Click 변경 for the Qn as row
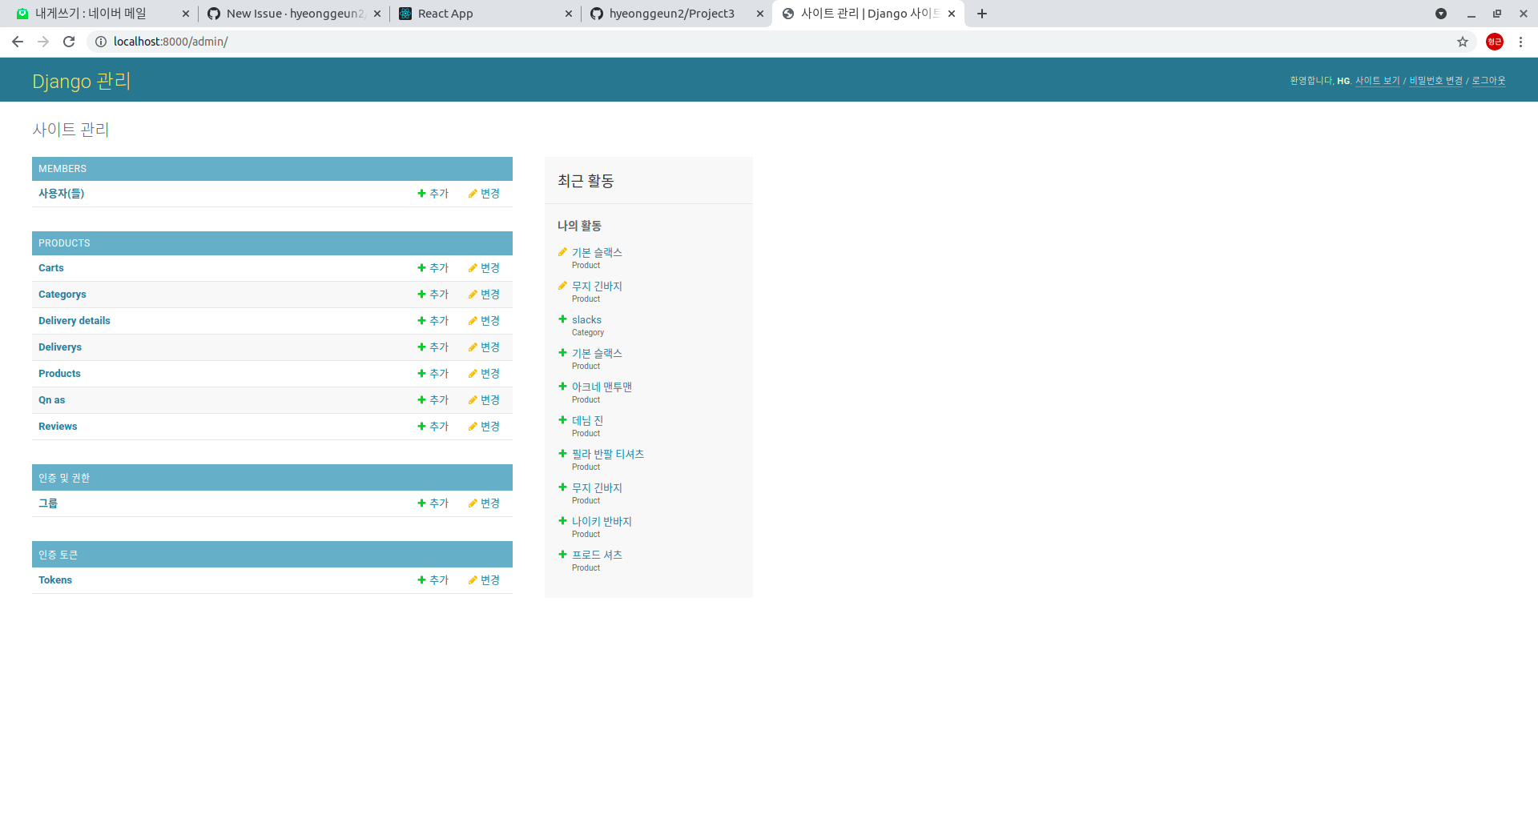Screen dimensions: 1538x834 (485, 400)
